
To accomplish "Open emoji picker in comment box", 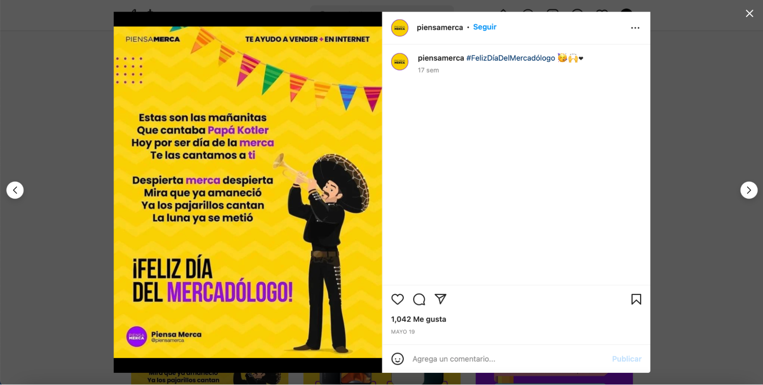I will click(397, 359).
